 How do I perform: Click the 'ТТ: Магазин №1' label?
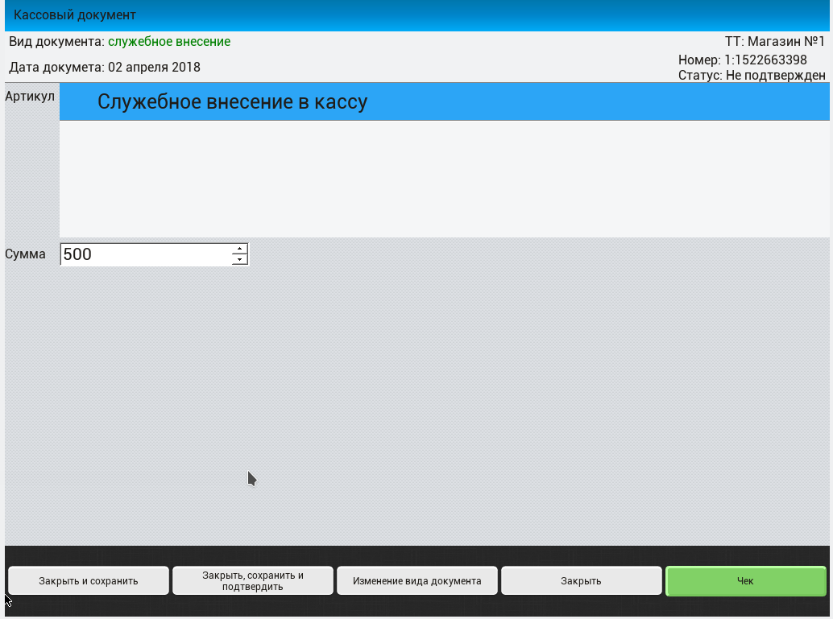point(774,41)
